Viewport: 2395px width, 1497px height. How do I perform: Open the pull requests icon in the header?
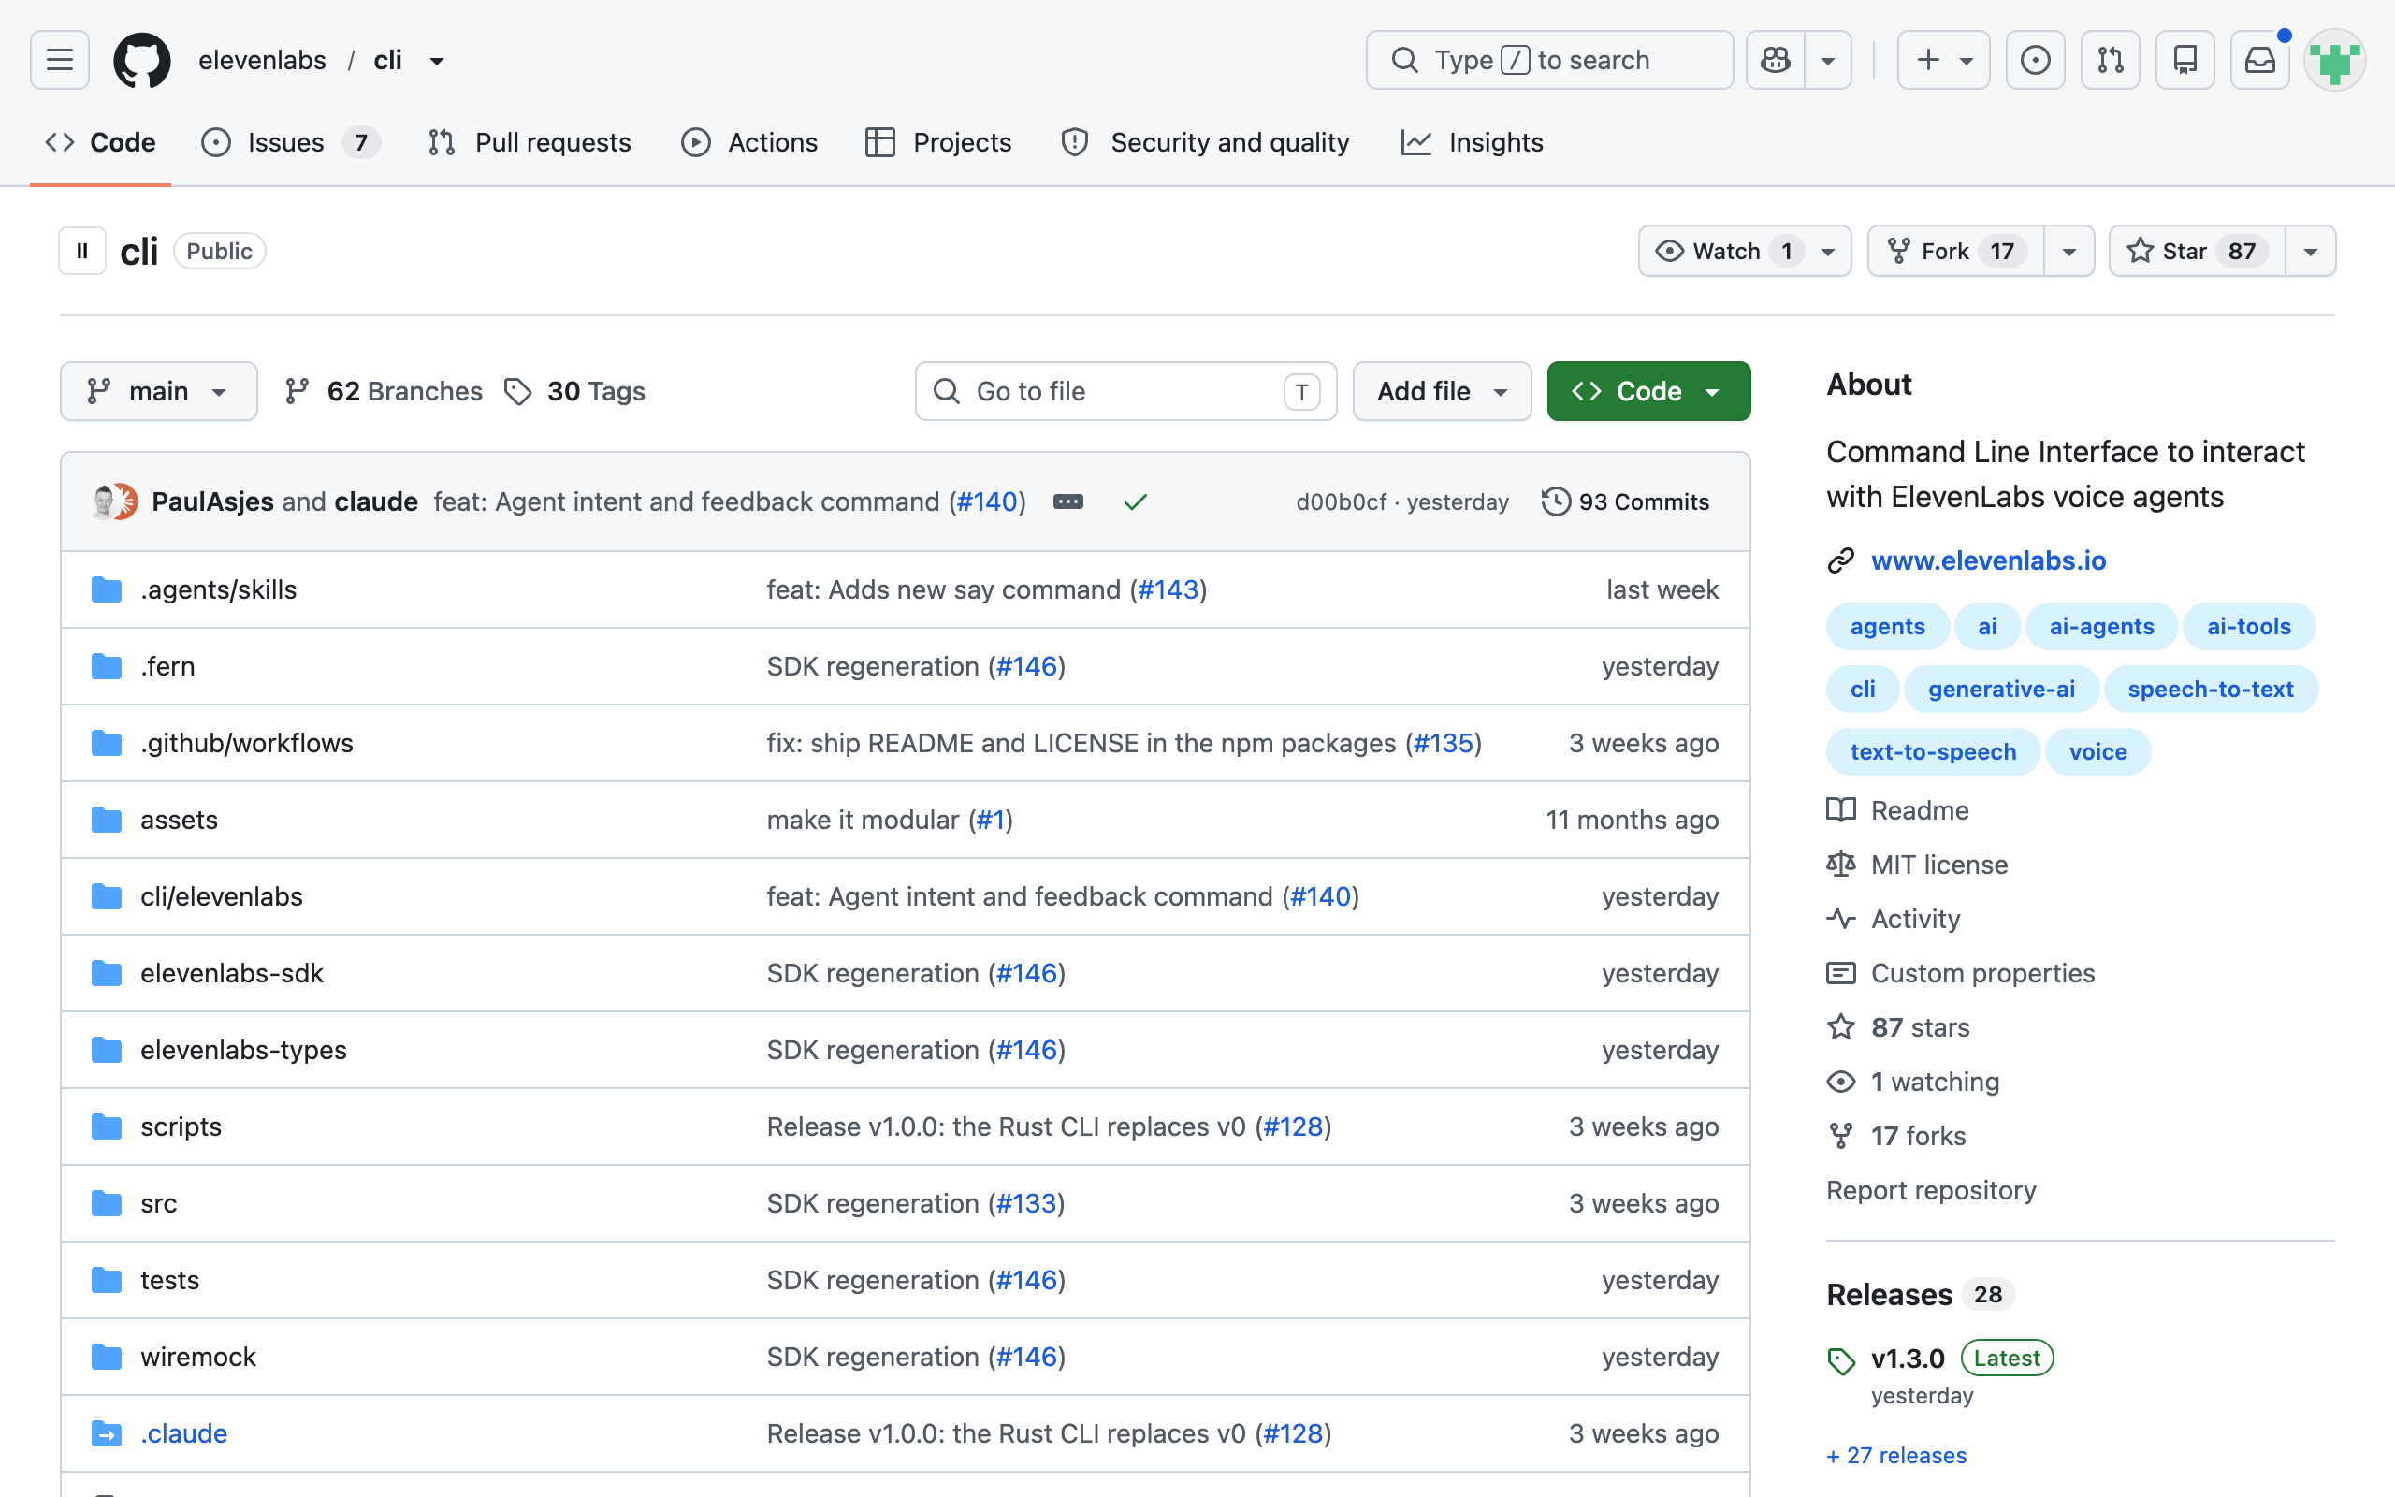[2110, 61]
